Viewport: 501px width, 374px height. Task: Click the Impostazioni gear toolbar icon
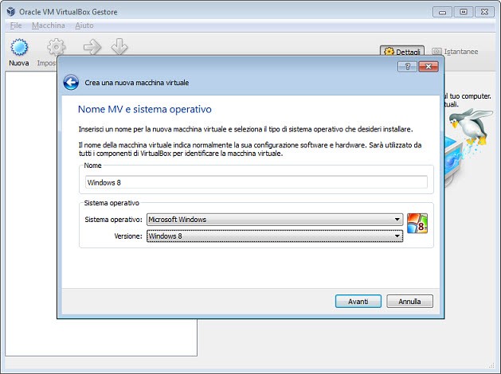point(57,47)
